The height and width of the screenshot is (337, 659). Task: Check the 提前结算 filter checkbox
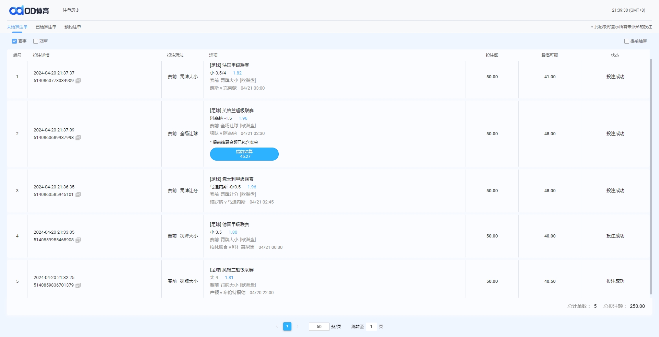[x=626, y=41]
